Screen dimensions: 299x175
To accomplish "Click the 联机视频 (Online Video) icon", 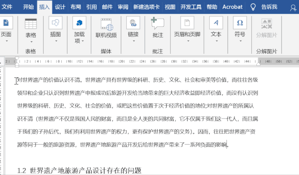I will click(107, 24).
